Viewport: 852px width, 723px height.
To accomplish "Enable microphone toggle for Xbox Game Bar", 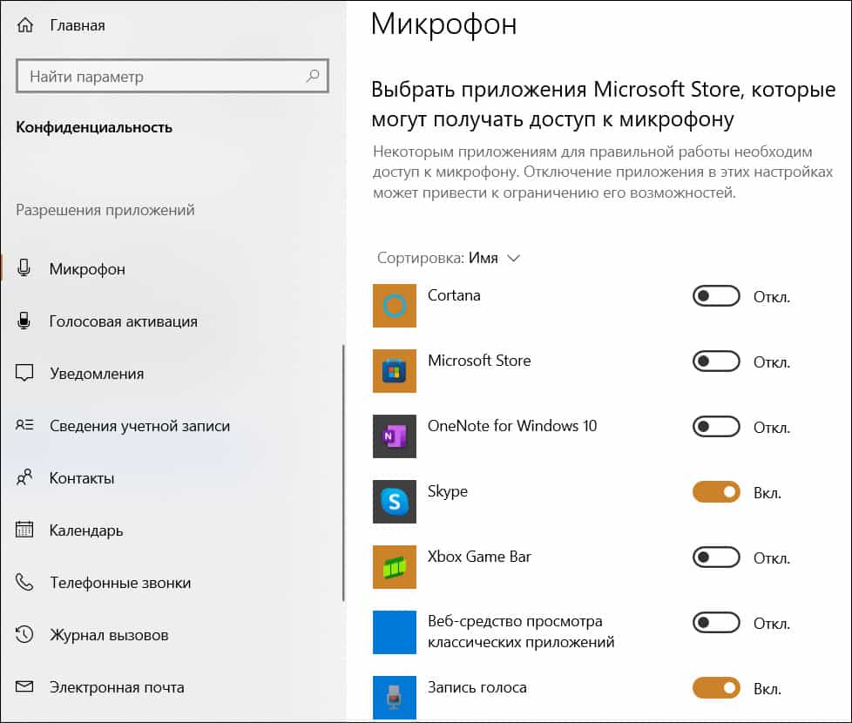I will 715,557.
